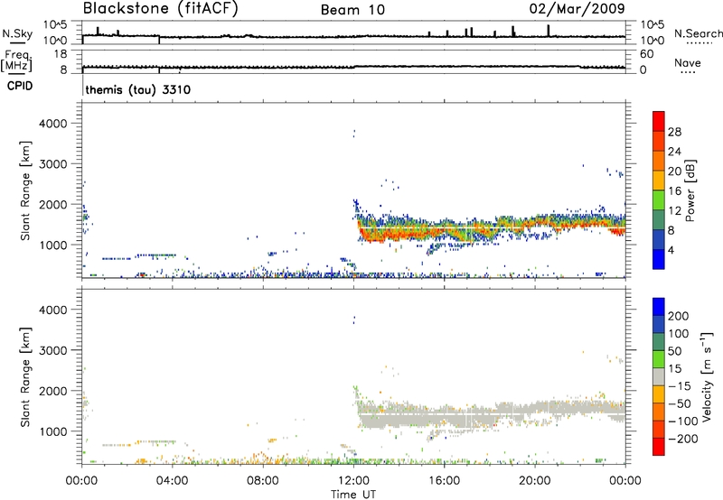Viewport: 723px width, 500px height.
Task: Click the '4000' tick of the power panel
Action: tap(52, 124)
